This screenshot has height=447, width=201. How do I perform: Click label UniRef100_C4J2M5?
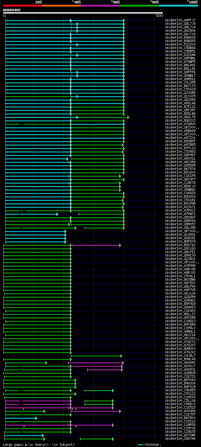181,83
